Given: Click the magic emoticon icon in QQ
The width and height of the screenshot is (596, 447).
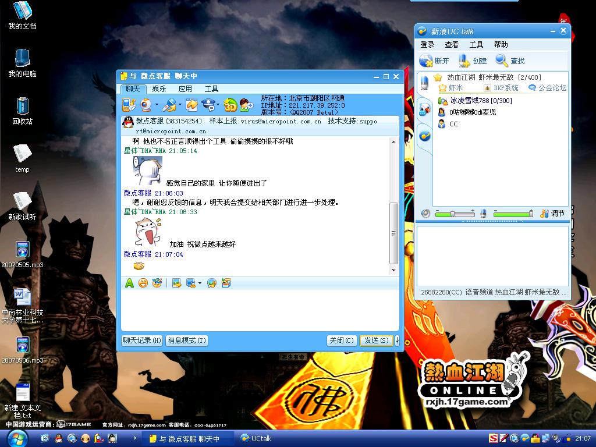Looking at the screenshot, I should [x=157, y=283].
